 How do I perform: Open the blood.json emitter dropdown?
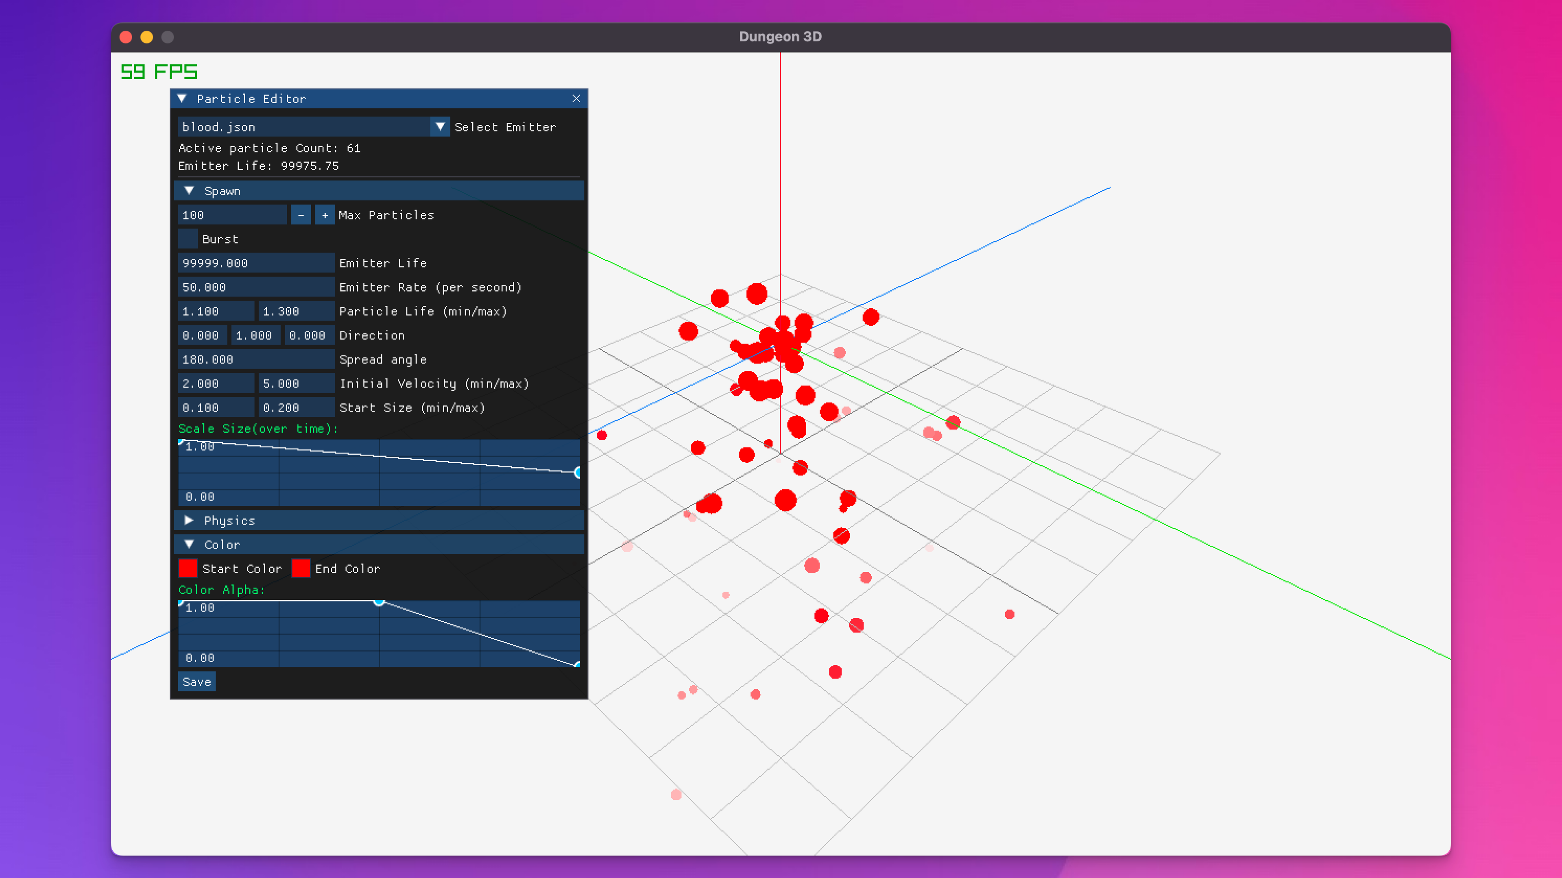point(440,127)
